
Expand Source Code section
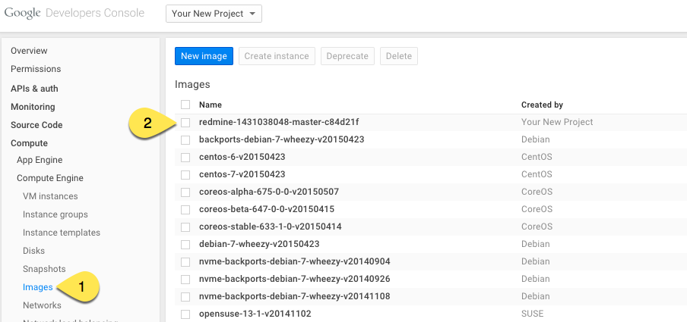pos(36,125)
